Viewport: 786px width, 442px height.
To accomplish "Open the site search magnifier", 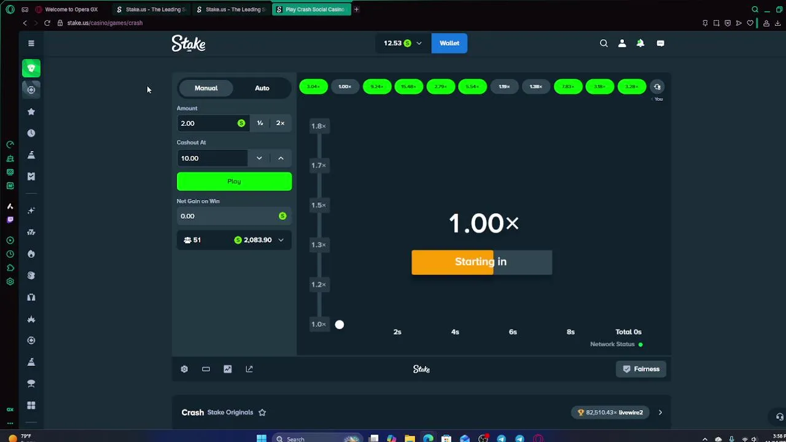I will pyautogui.click(x=604, y=43).
